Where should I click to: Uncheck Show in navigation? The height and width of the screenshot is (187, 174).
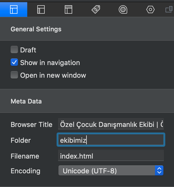click(14, 63)
